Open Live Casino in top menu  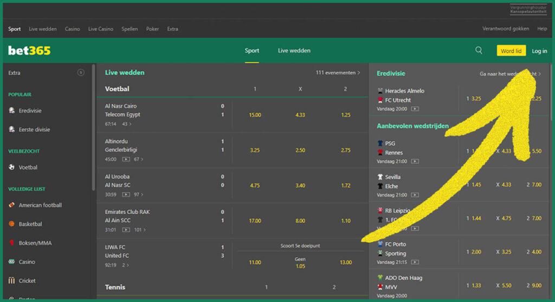pyautogui.click(x=100, y=29)
